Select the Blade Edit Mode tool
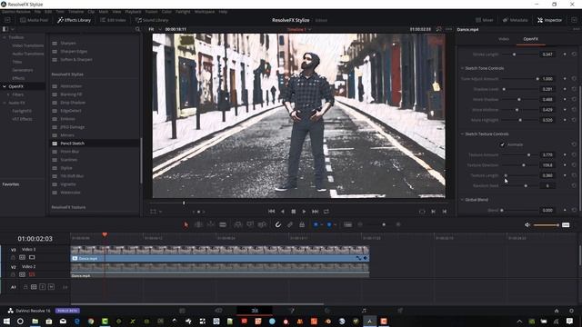Screen dimensions: 582x327 point(223,224)
